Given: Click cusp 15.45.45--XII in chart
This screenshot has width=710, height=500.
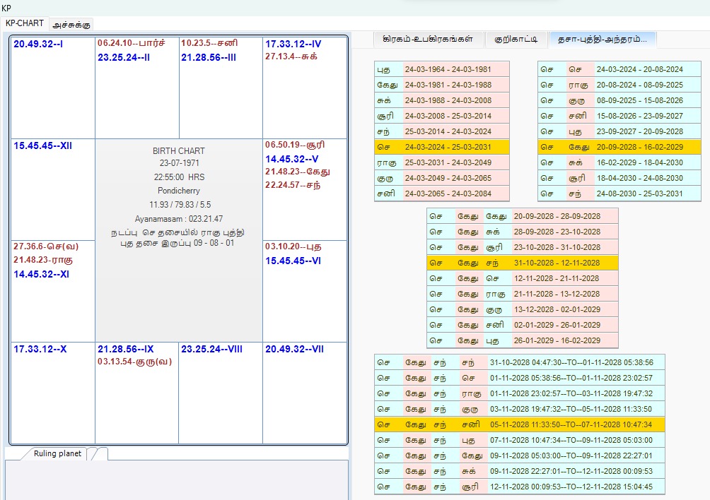Looking at the screenshot, I should [x=42, y=145].
